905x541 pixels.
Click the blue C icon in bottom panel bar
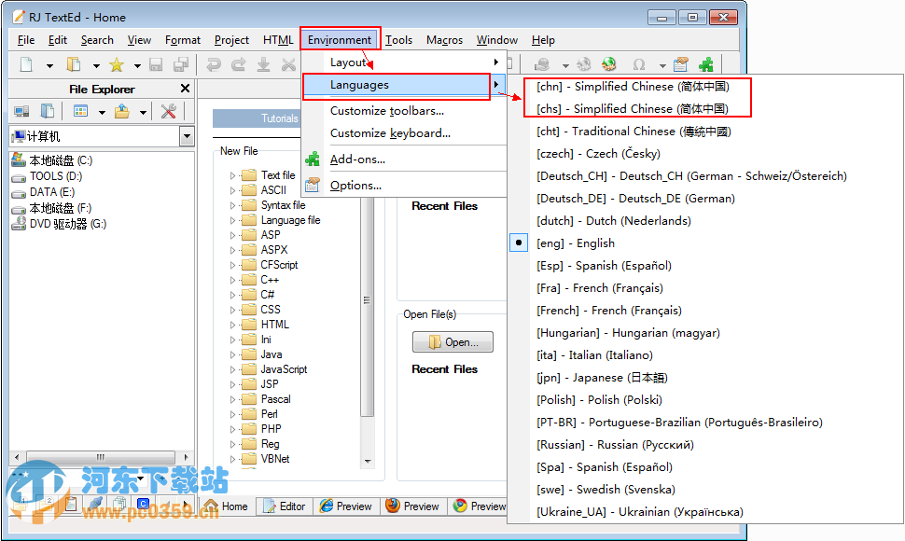point(143,504)
